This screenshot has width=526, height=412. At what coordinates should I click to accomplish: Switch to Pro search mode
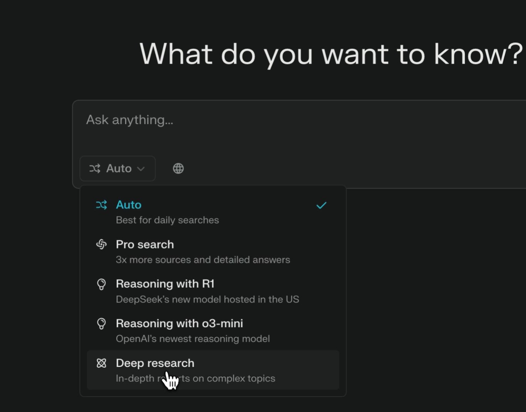coord(145,244)
